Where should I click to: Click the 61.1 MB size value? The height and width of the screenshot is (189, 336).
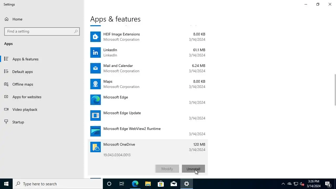199,50
